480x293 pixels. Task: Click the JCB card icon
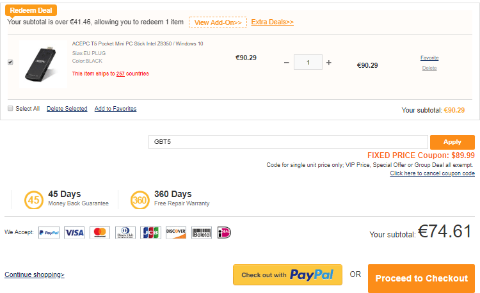(150, 233)
